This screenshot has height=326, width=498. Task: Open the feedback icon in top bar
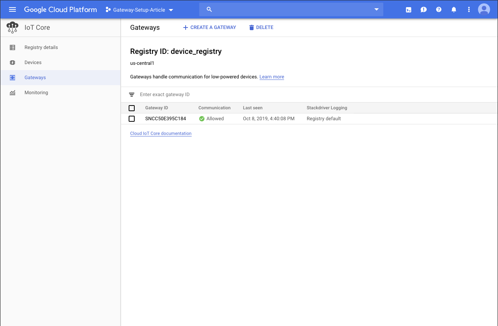coord(423,9)
